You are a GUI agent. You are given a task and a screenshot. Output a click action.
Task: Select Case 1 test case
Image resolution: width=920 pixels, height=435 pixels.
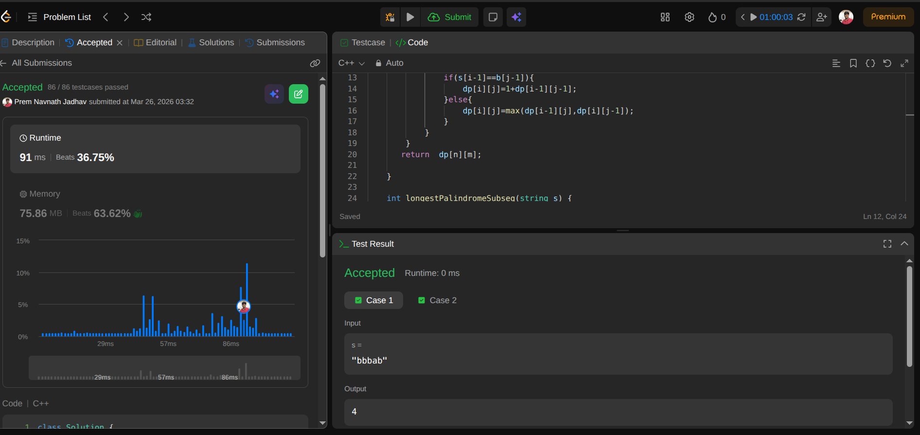[x=373, y=300]
